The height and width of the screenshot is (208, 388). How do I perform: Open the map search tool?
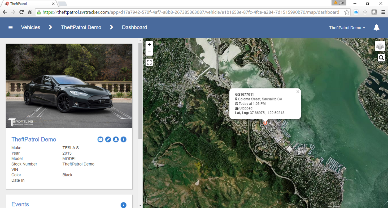pos(381,58)
